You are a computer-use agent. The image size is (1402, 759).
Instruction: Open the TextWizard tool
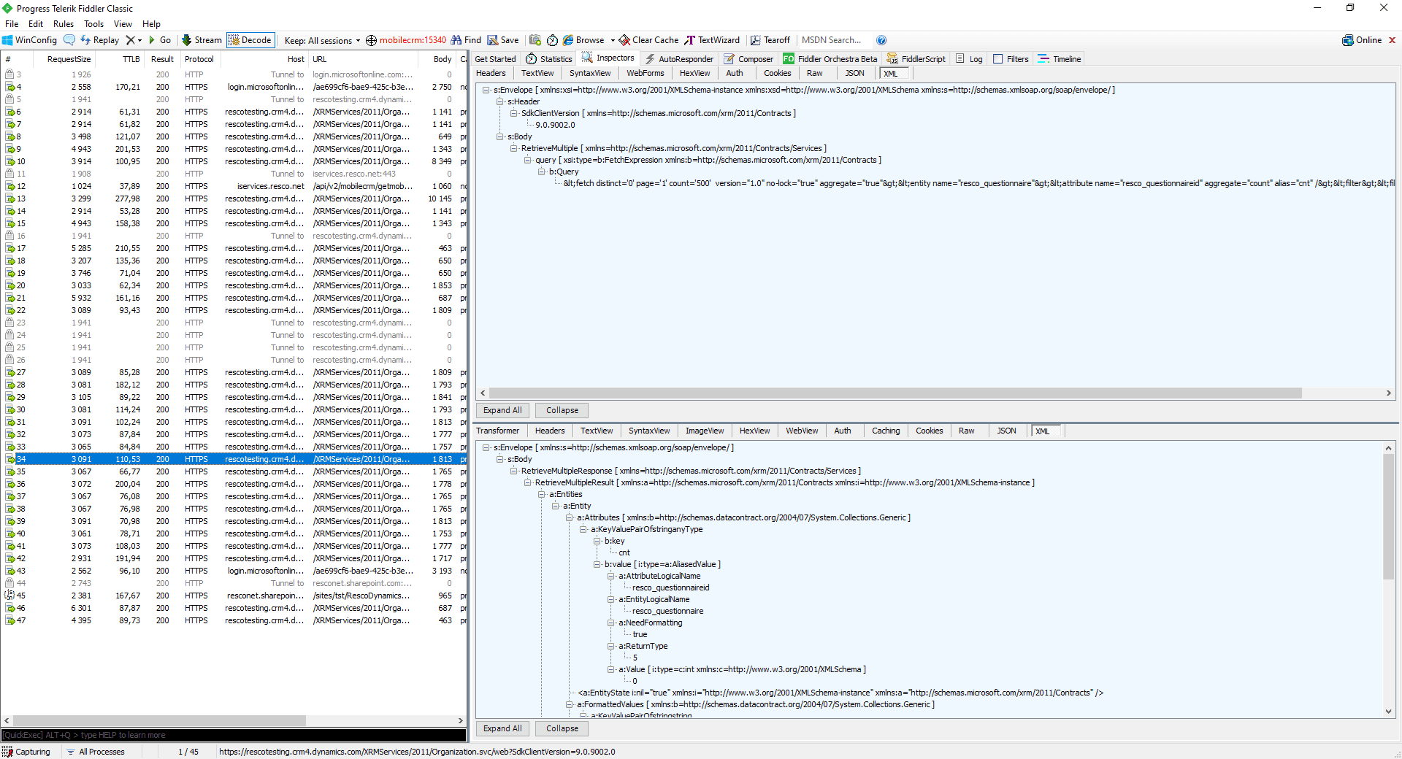coord(712,40)
